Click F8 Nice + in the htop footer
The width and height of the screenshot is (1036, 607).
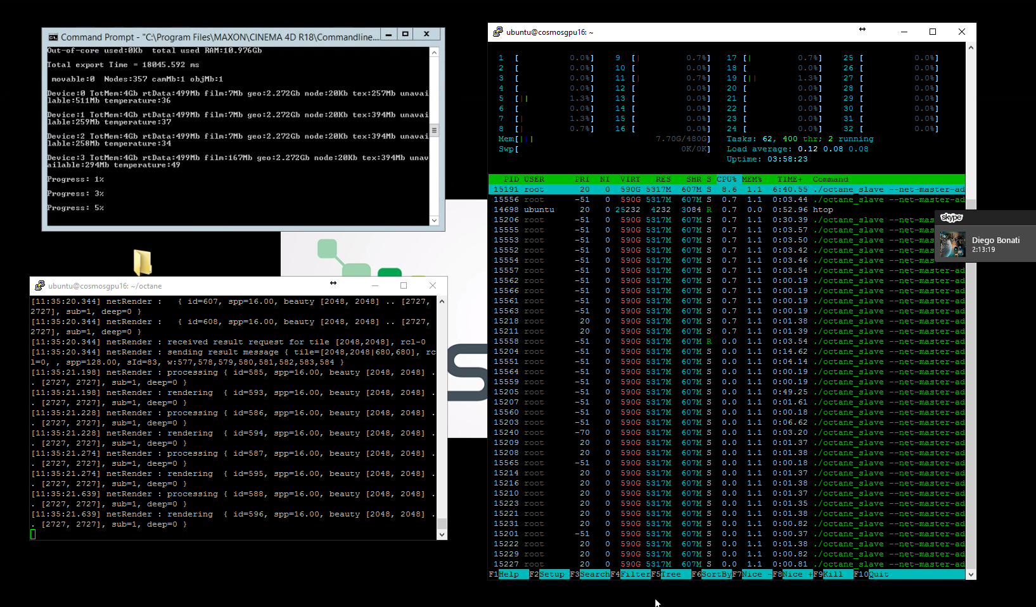[793, 575]
